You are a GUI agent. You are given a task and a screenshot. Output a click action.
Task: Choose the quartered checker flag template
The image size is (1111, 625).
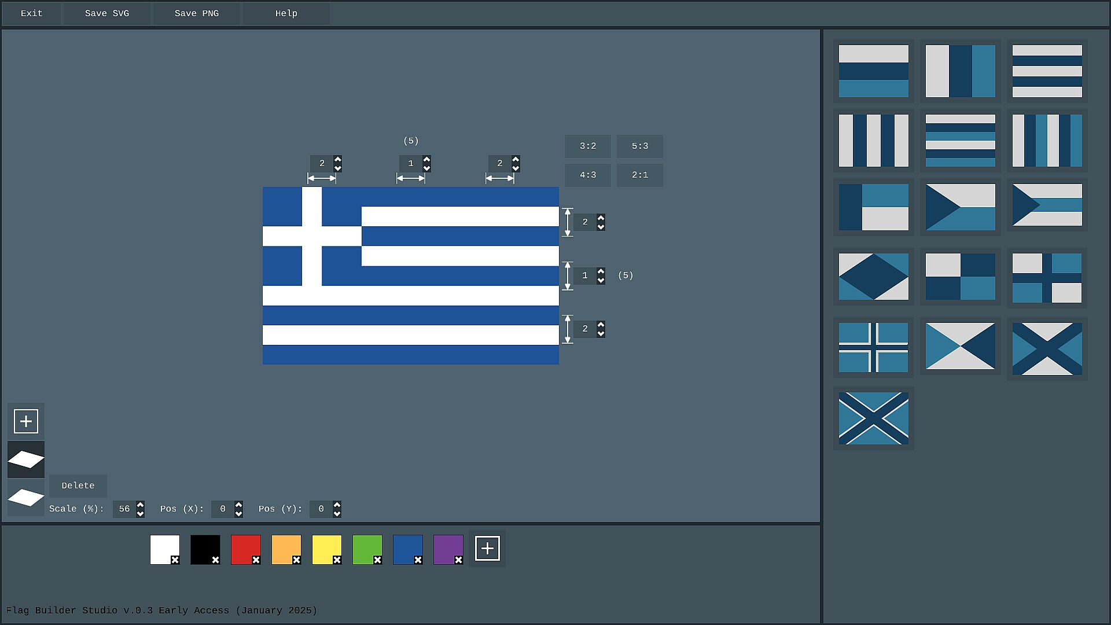[960, 277]
